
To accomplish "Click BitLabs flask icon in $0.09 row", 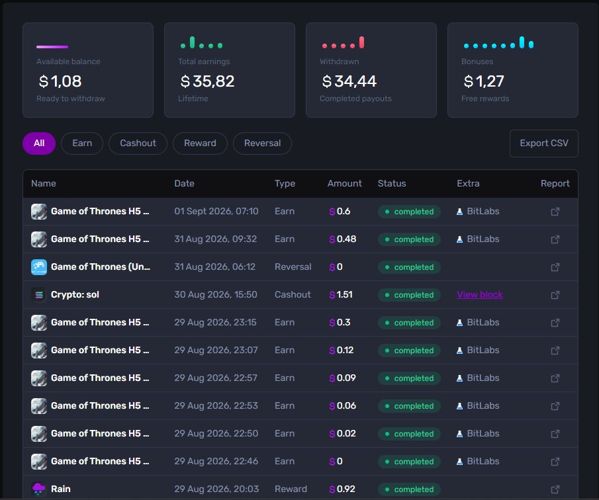I will (x=459, y=378).
